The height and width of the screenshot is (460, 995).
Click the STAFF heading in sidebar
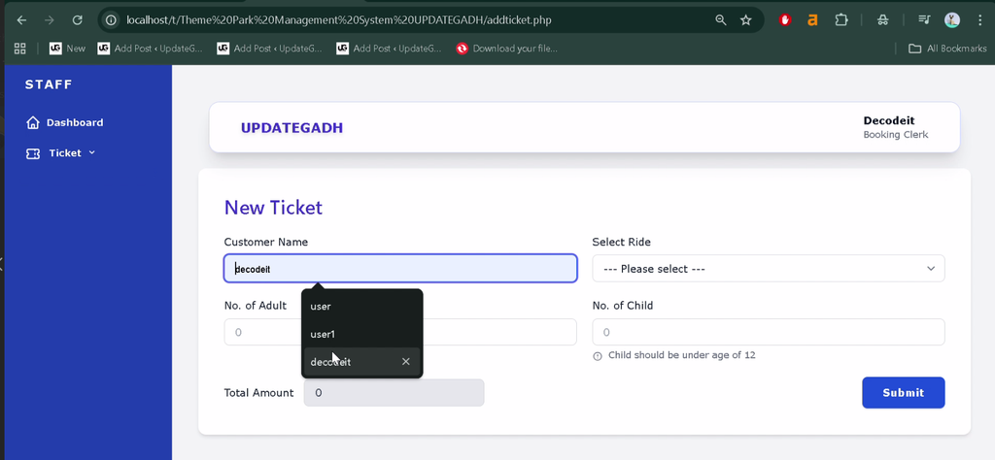[x=49, y=84]
